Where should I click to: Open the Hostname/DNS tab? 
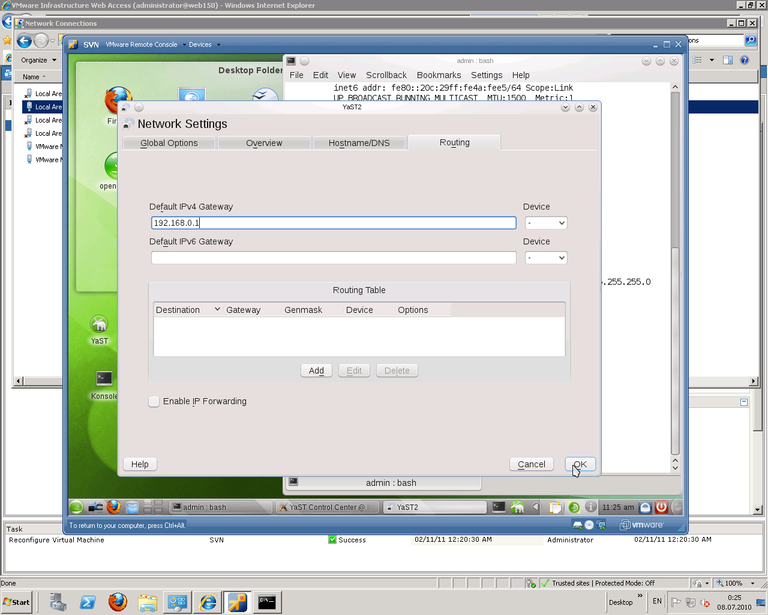tap(359, 143)
